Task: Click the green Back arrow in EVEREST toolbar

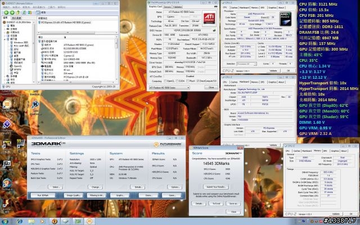Action: 6,12
